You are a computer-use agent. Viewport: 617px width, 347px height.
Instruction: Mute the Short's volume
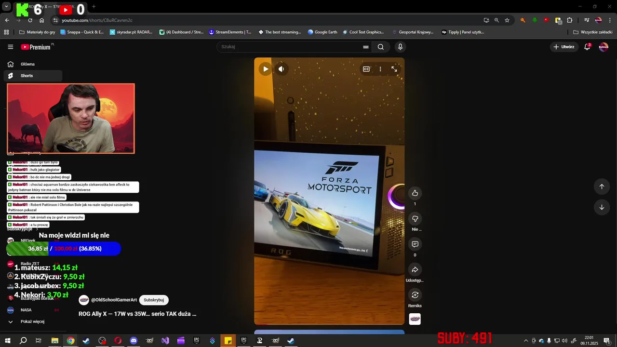coord(281,69)
